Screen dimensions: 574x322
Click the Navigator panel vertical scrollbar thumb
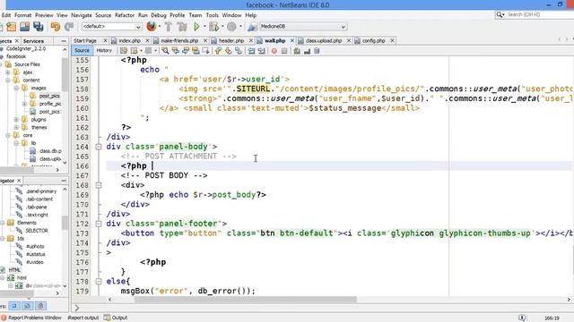(65, 223)
